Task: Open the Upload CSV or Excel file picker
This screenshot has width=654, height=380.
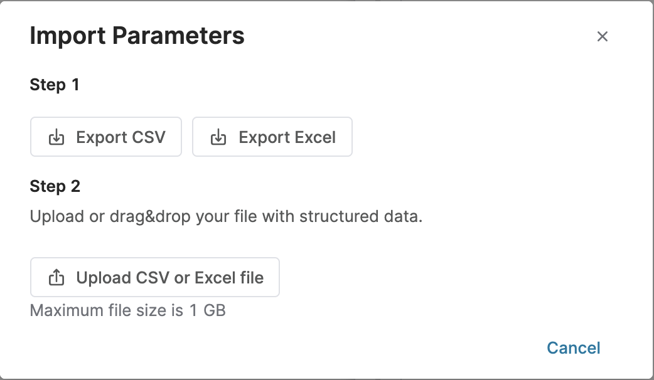Action: [155, 277]
